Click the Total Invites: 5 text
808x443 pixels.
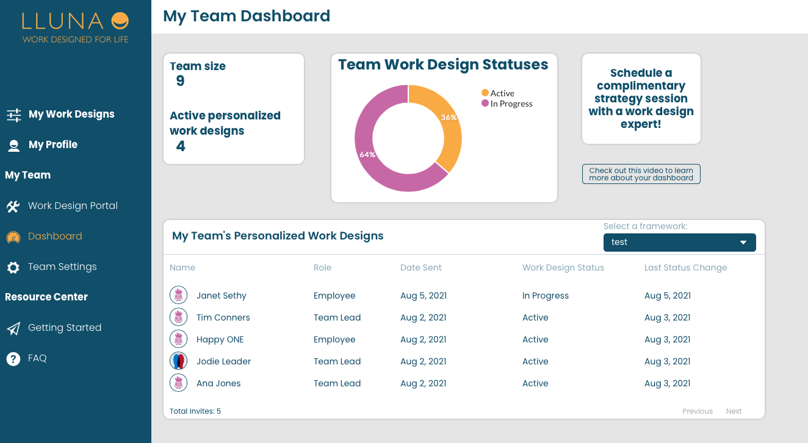195,411
